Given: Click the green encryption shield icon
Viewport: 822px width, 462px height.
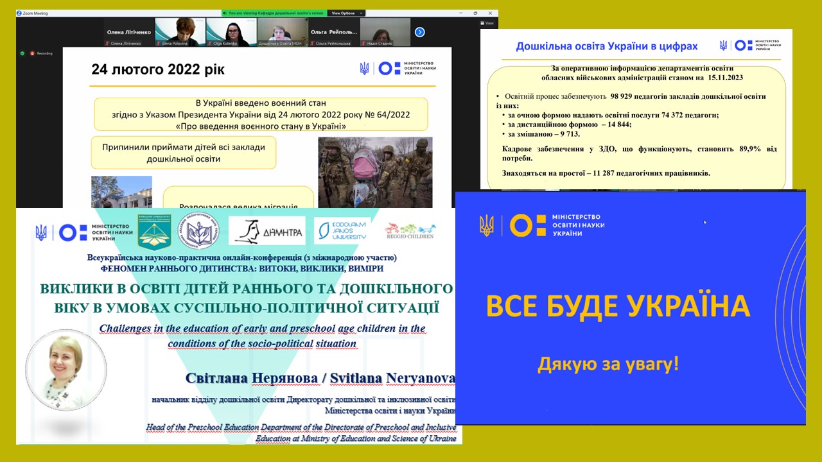Looking at the screenshot, I should [22, 53].
